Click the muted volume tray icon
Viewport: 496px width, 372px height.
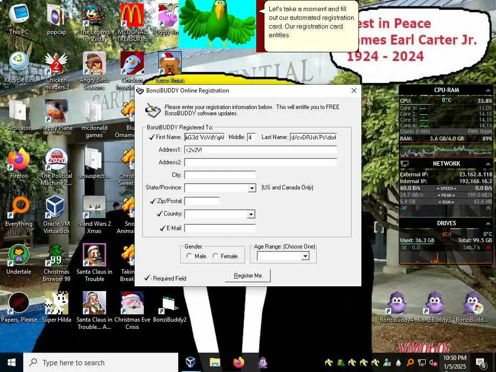(x=433, y=362)
